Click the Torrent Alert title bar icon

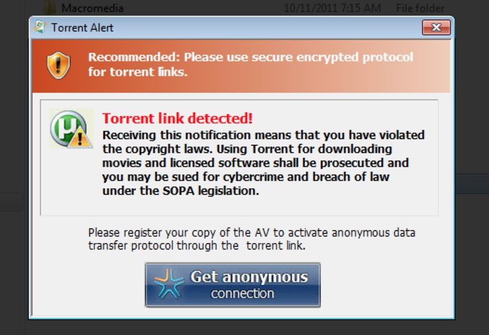tap(40, 27)
